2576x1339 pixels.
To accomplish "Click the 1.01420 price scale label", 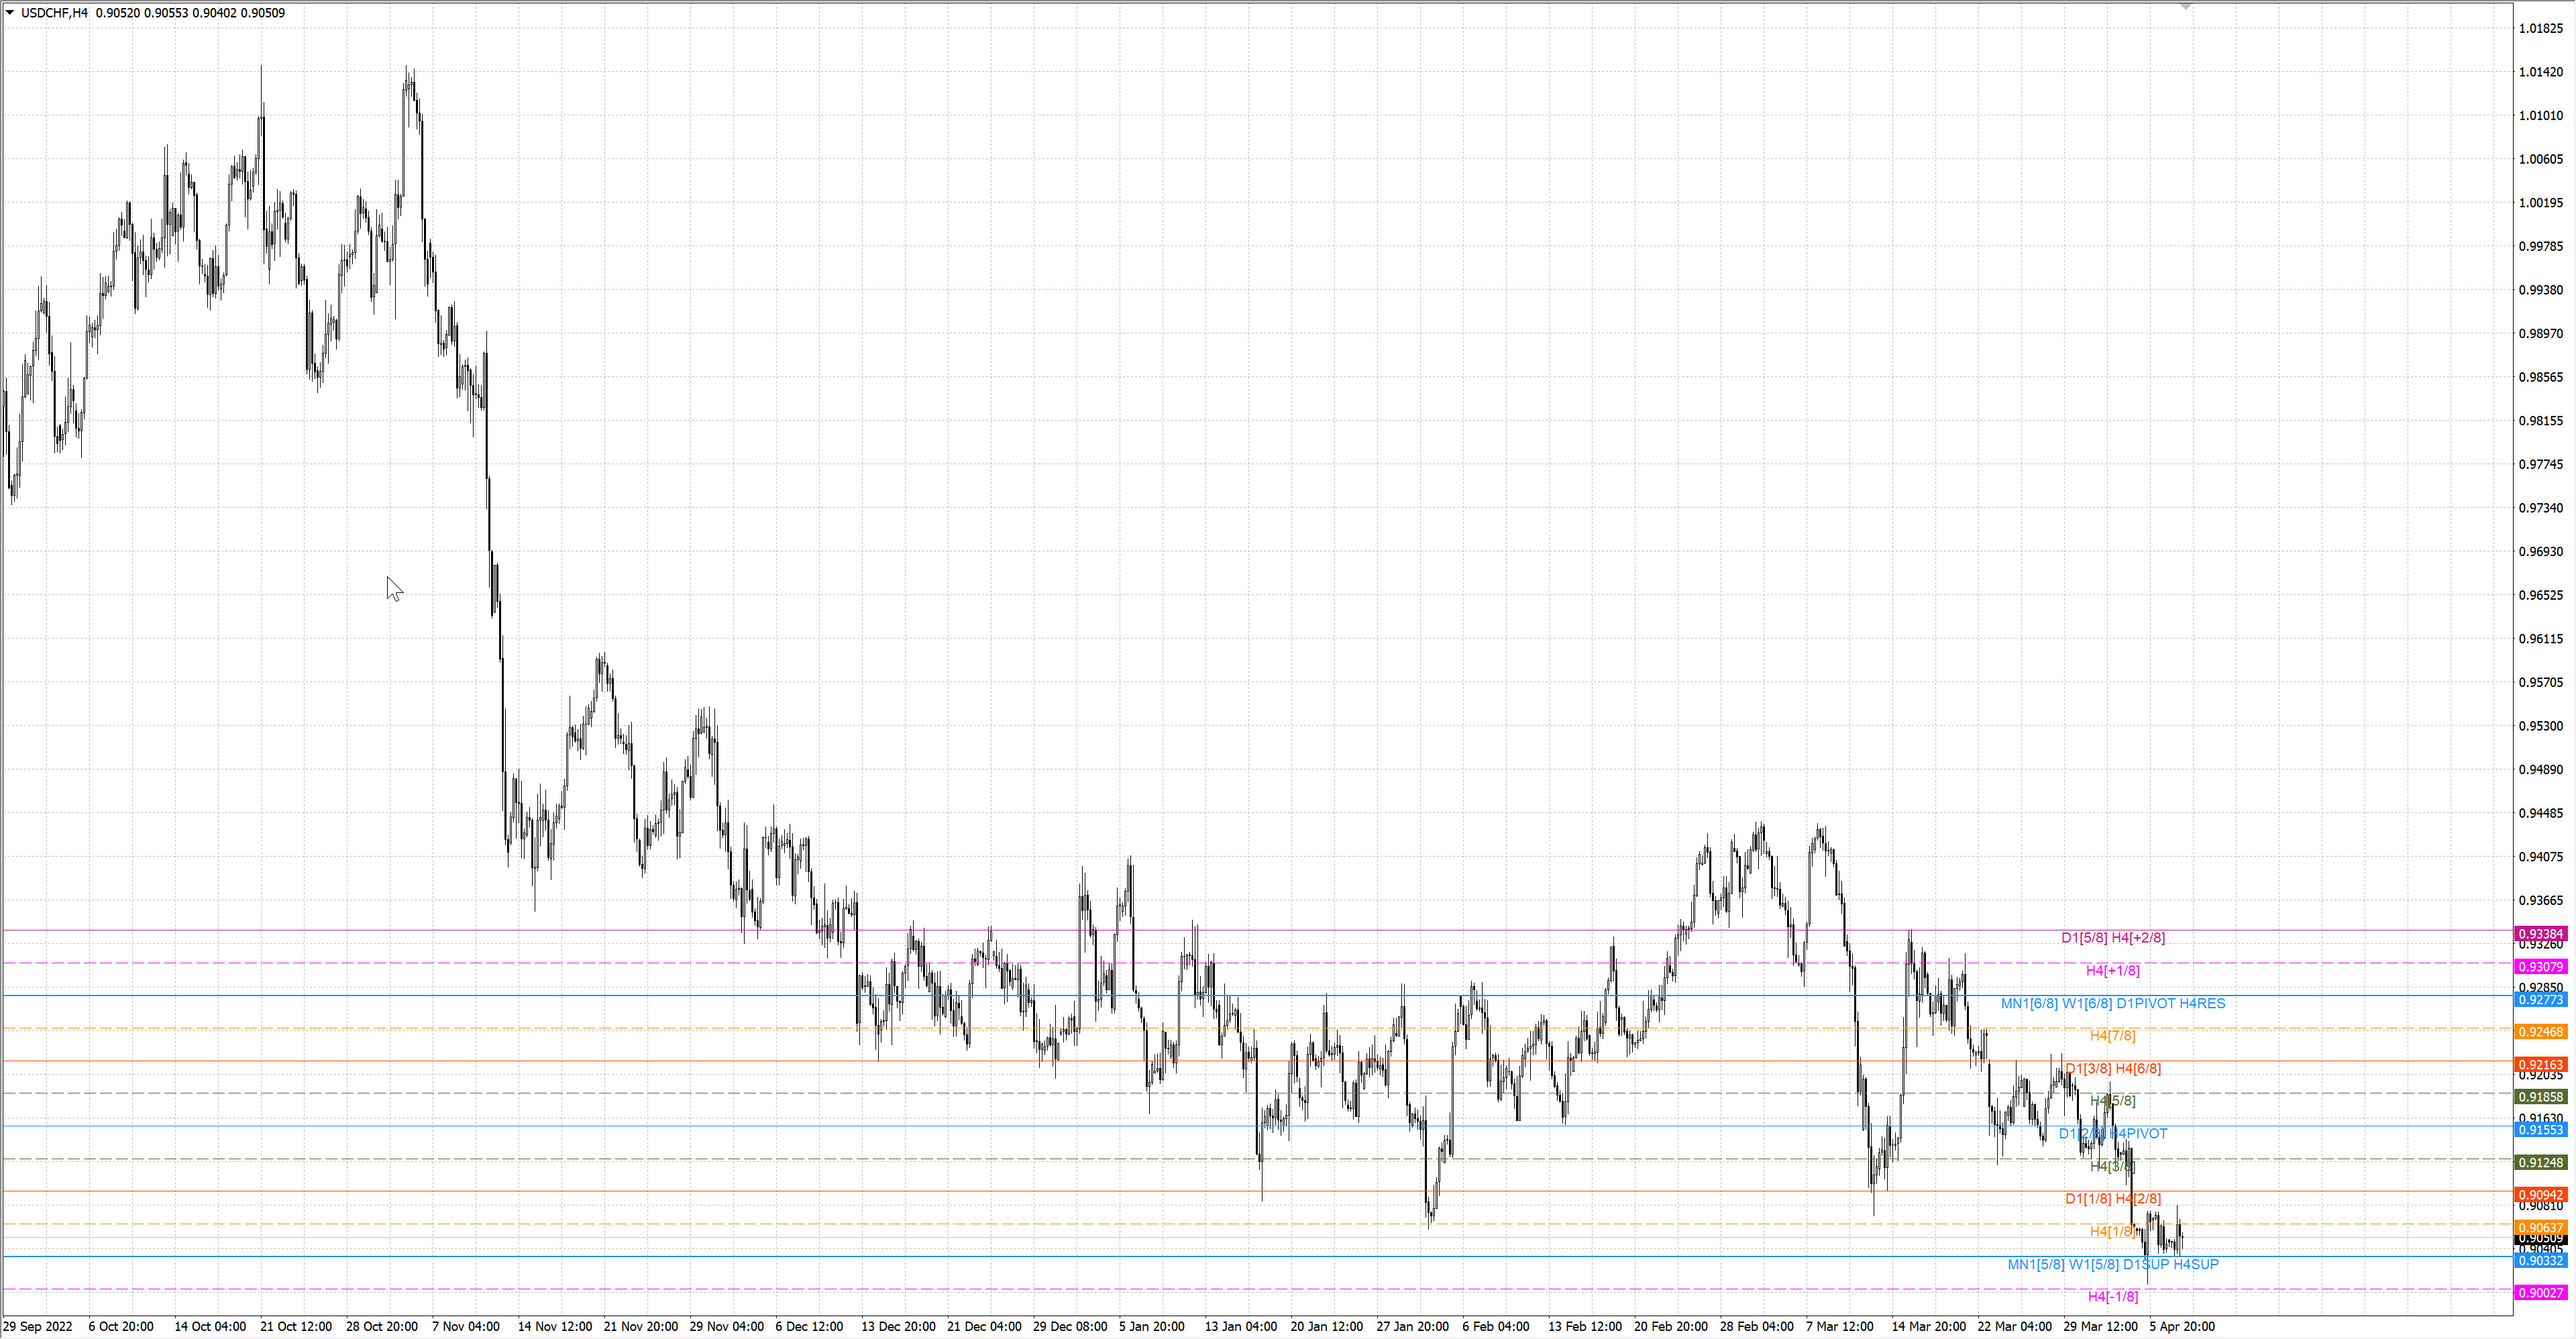I will 2540,71.
